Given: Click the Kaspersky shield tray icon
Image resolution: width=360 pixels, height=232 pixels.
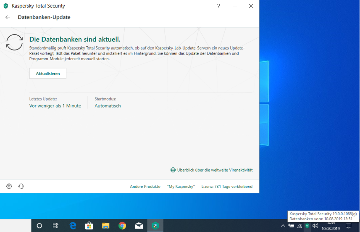Looking at the screenshot, I should [x=307, y=226].
